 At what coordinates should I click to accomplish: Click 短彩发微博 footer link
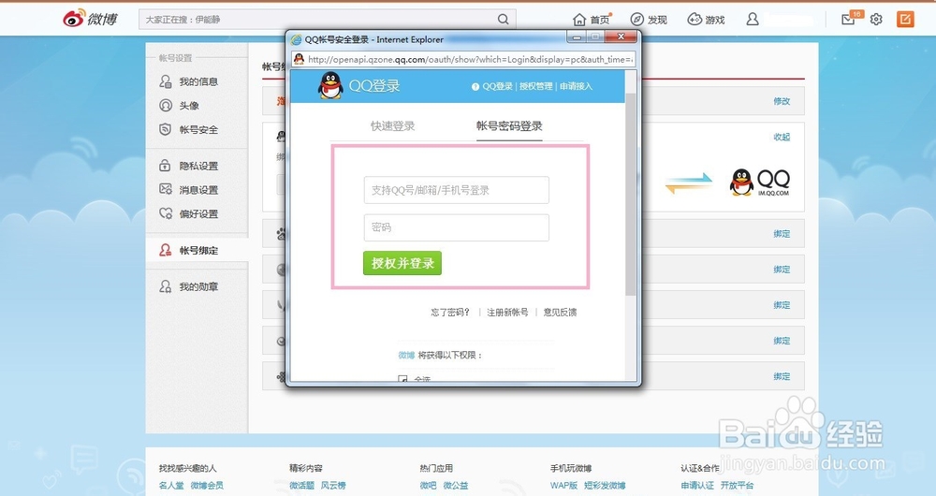605,486
